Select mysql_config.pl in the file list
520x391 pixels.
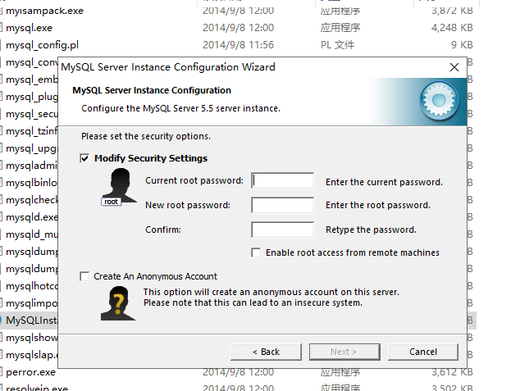pyautogui.click(x=42, y=45)
